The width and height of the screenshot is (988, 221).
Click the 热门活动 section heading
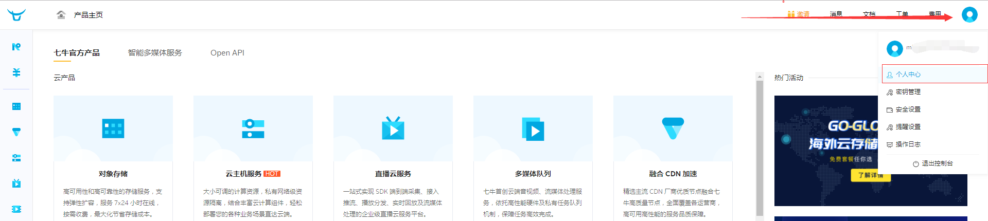click(x=789, y=78)
